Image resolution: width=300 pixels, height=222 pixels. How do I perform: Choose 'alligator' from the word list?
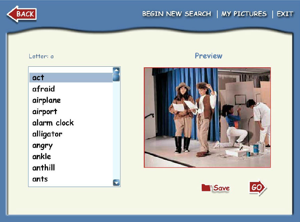[47, 134]
